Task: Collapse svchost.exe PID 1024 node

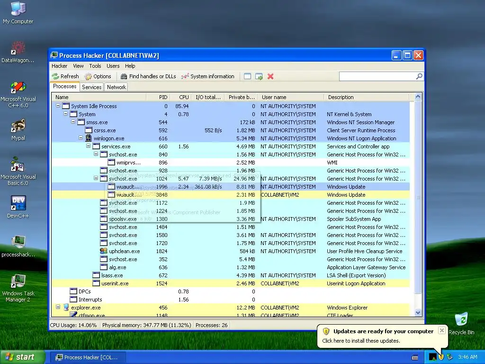Action: [x=96, y=178]
